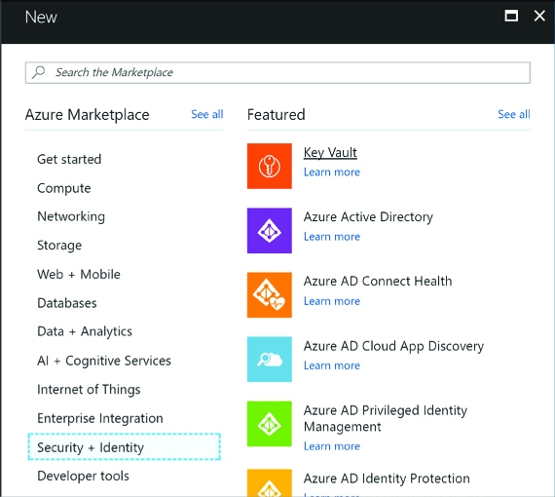The image size is (555, 497).
Task: Select the Compute category
Action: point(64,188)
